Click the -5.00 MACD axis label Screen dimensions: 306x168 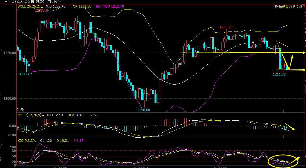tap(12, 135)
